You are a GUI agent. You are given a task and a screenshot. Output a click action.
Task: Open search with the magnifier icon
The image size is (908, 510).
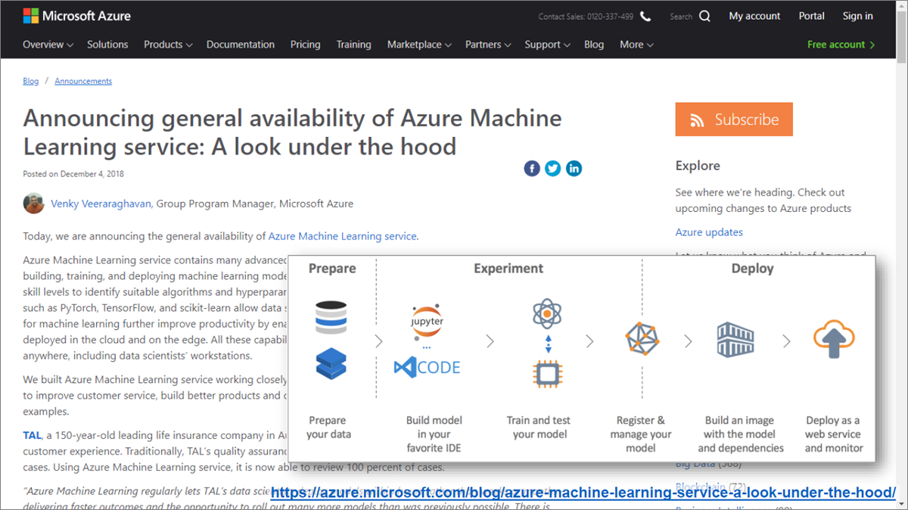click(x=704, y=16)
